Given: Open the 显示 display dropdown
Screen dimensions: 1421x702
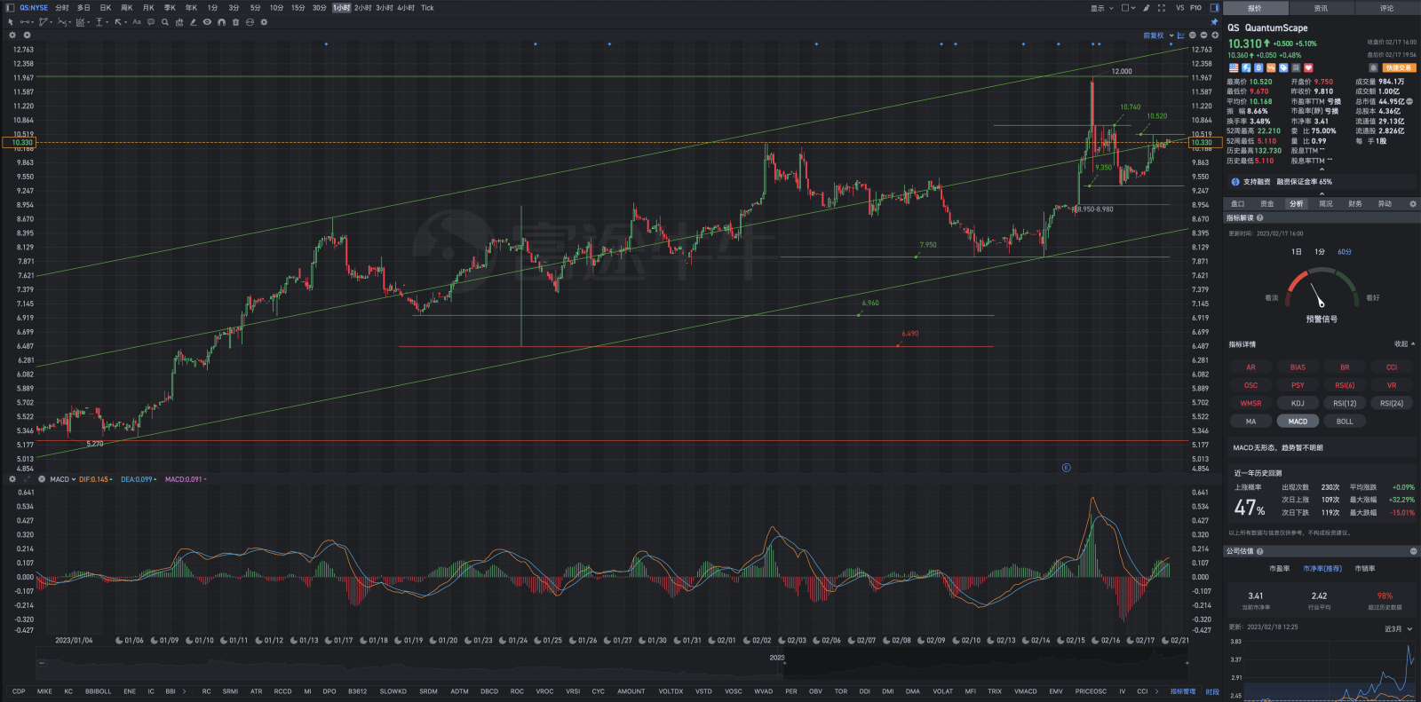Looking at the screenshot, I should click(x=1100, y=8).
